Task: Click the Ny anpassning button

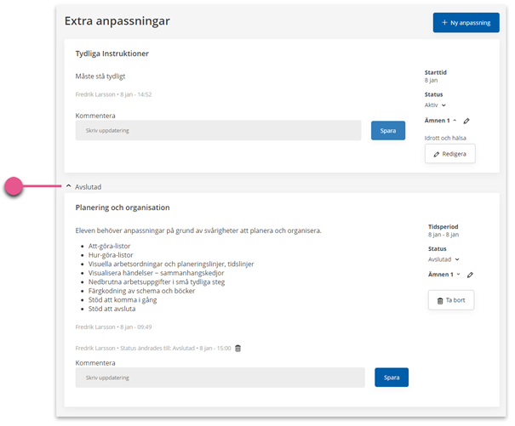Action: 466,23
